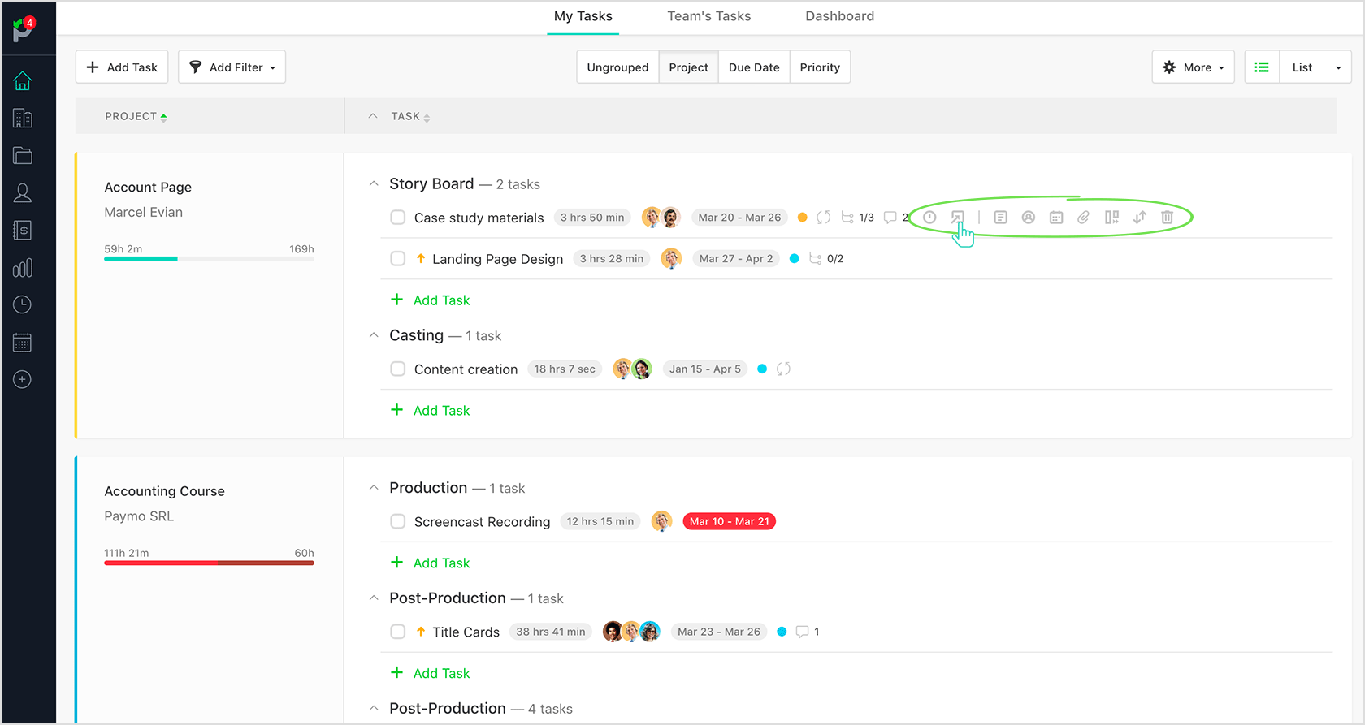
Task: Delete Case study materials via trash icon
Action: tap(1168, 217)
